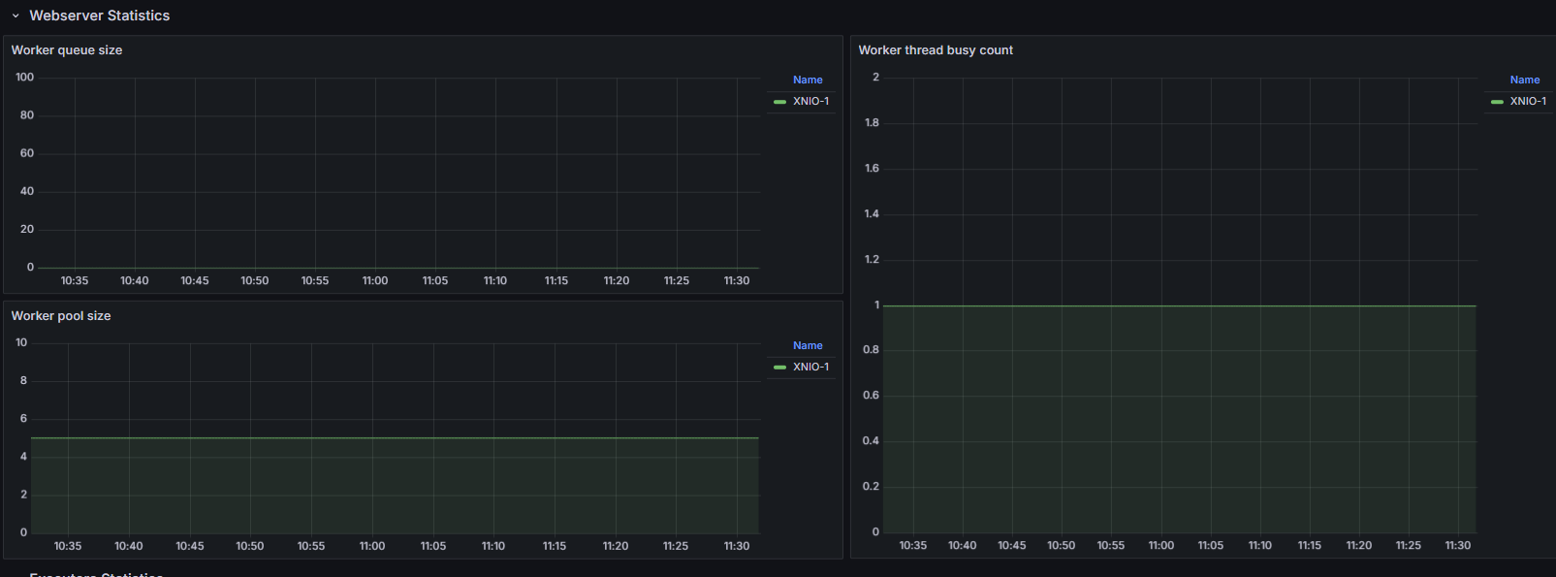
Task: Sort by Name in Worker pool size legend
Action: click(x=808, y=346)
